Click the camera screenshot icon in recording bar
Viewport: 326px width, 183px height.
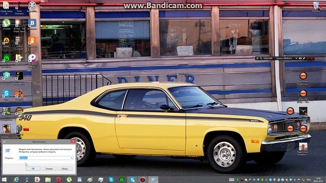(300, 58)
